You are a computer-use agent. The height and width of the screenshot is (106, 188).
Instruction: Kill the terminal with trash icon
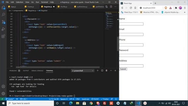[106, 71]
